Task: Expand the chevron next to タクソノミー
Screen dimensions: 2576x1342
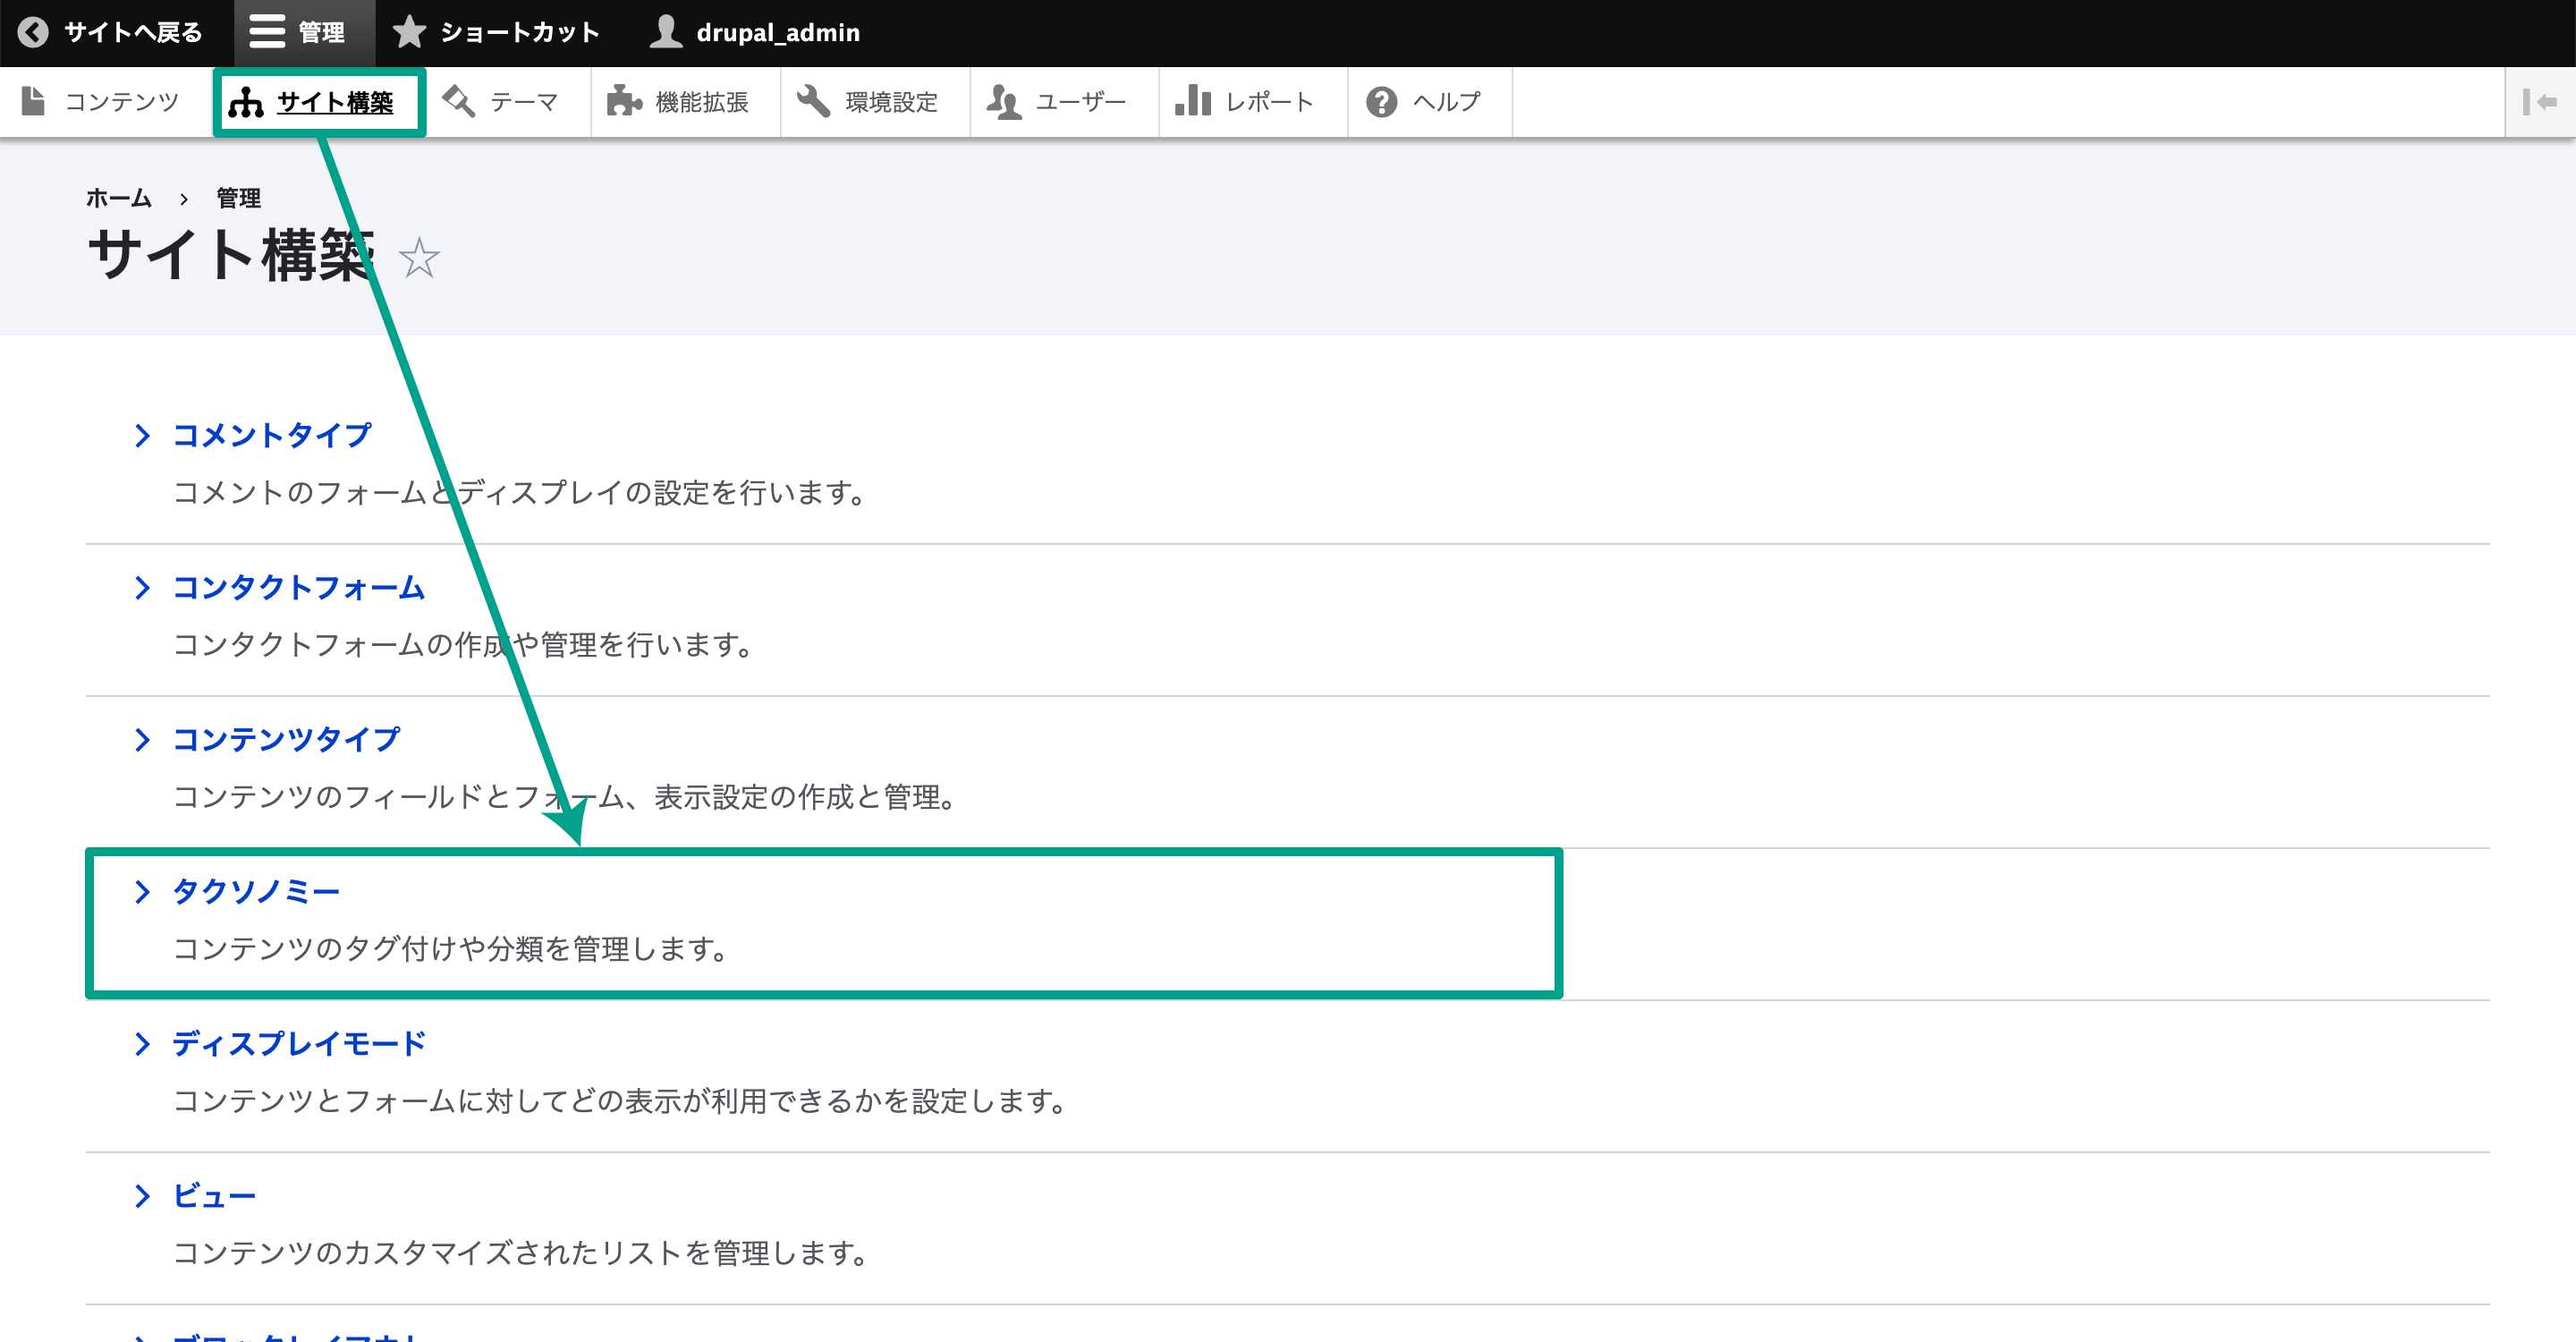Action: (x=142, y=891)
